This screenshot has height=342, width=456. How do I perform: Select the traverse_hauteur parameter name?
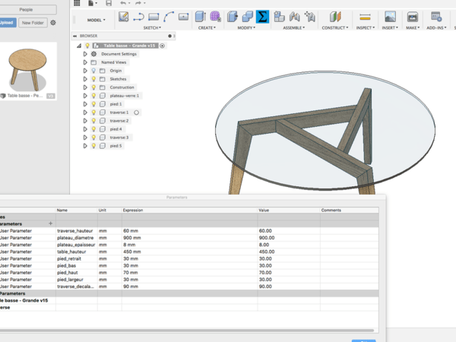[74, 230]
